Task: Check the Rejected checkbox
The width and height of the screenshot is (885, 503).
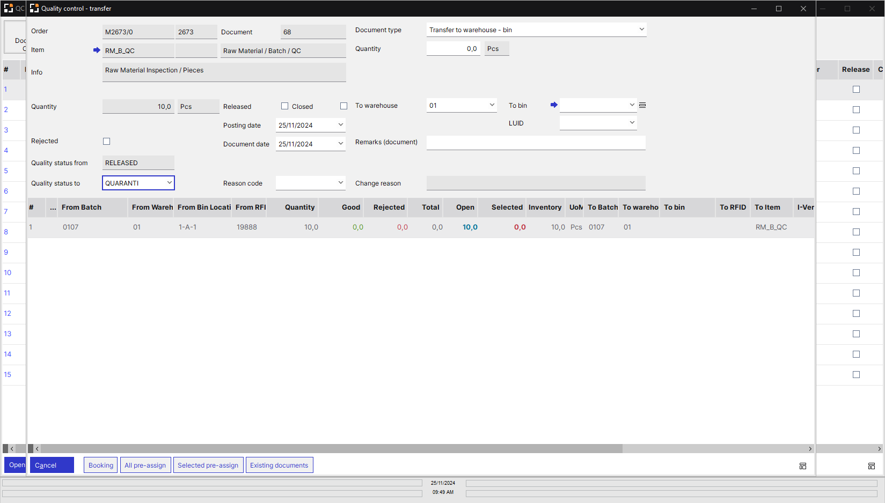Action: click(x=106, y=141)
